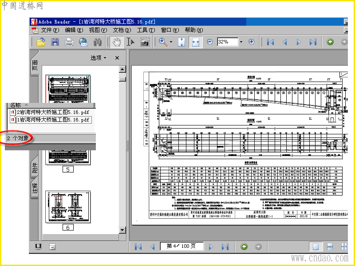This screenshot has height=266, width=355.
Task: Open the 文件(F) menu
Action: pos(50,30)
